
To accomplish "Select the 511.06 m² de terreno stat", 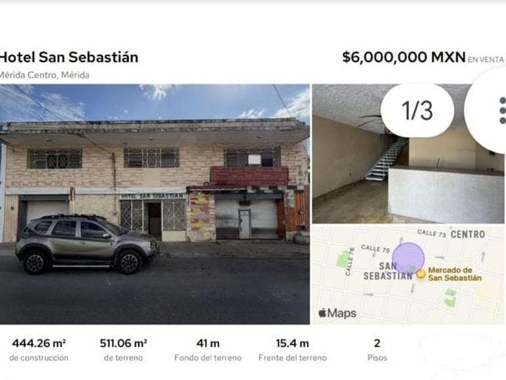I will pyautogui.click(x=123, y=350).
